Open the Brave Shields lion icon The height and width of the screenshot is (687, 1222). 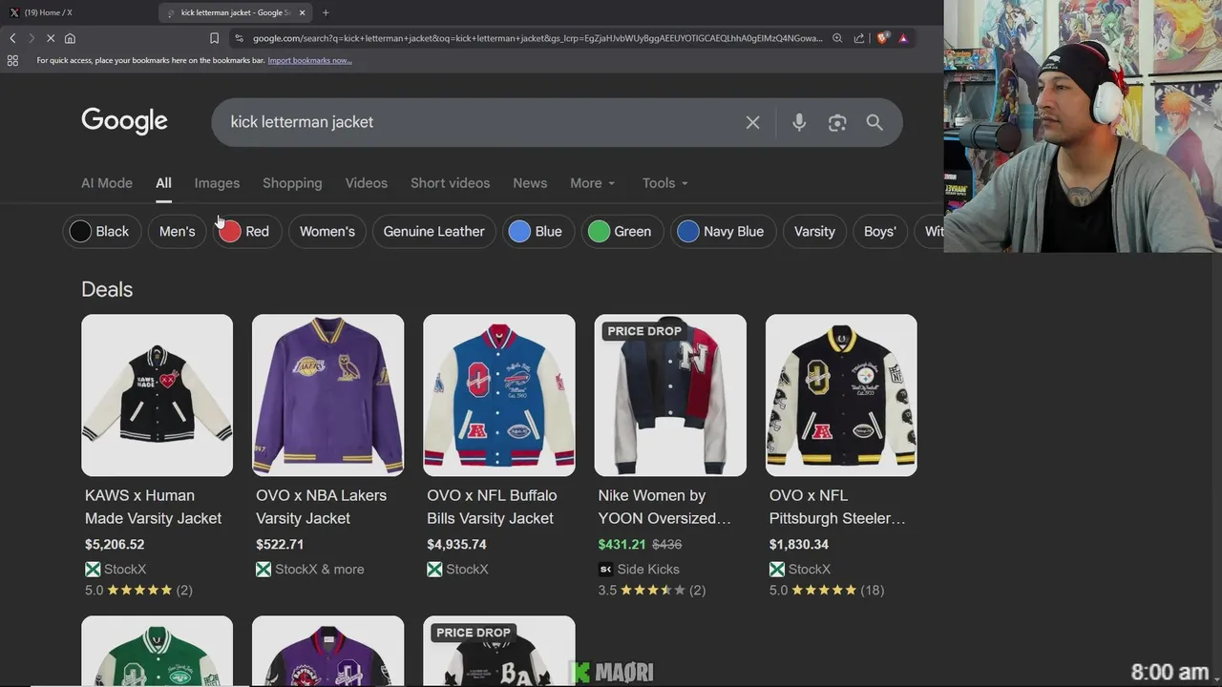[x=882, y=38]
